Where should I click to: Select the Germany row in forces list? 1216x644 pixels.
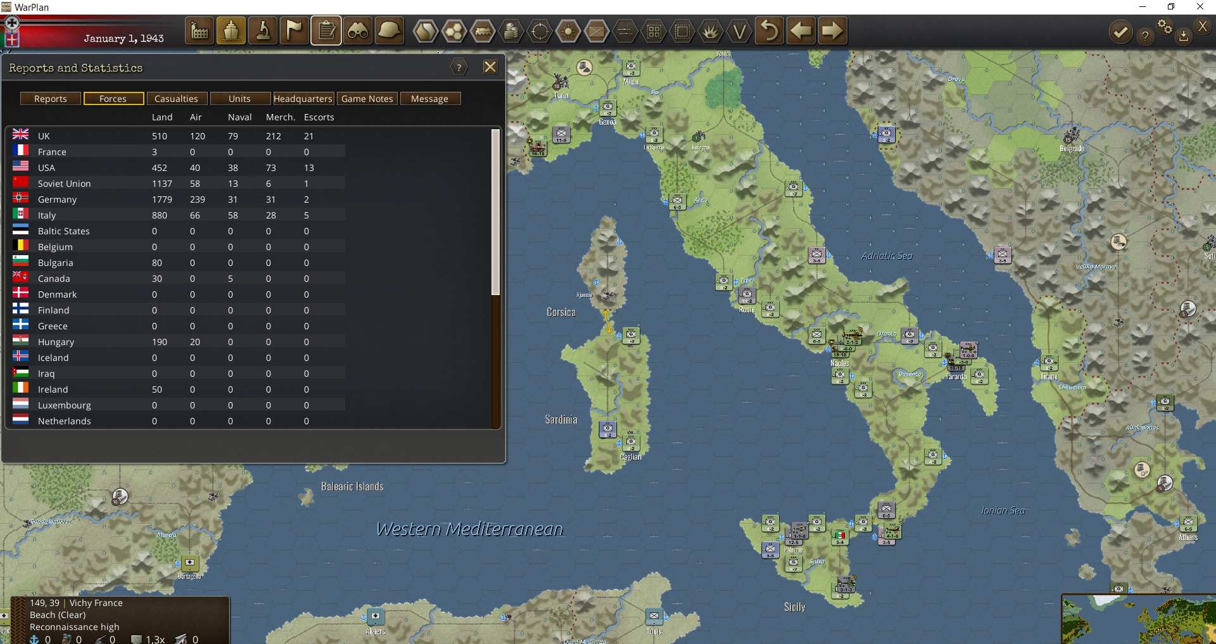pos(177,199)
